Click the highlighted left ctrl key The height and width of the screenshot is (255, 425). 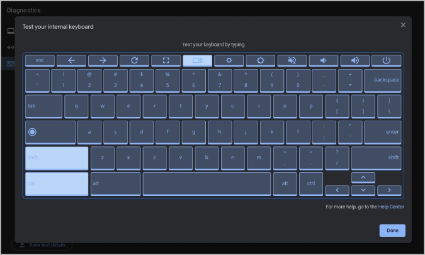57,183
